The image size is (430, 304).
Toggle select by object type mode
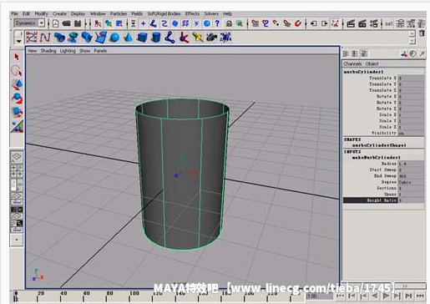click(x=109, y=23)
